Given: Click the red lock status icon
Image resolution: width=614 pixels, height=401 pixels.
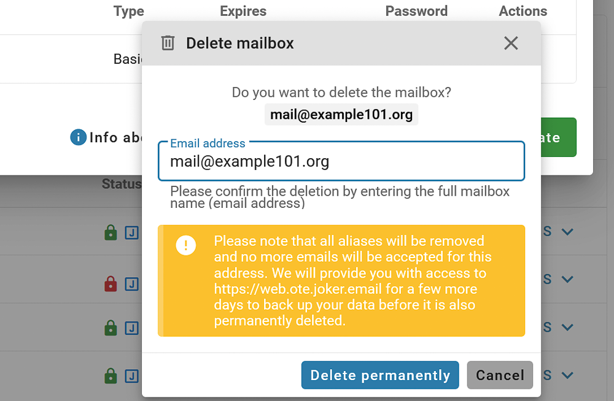Looking at the screenshot, I should [111, 284].
